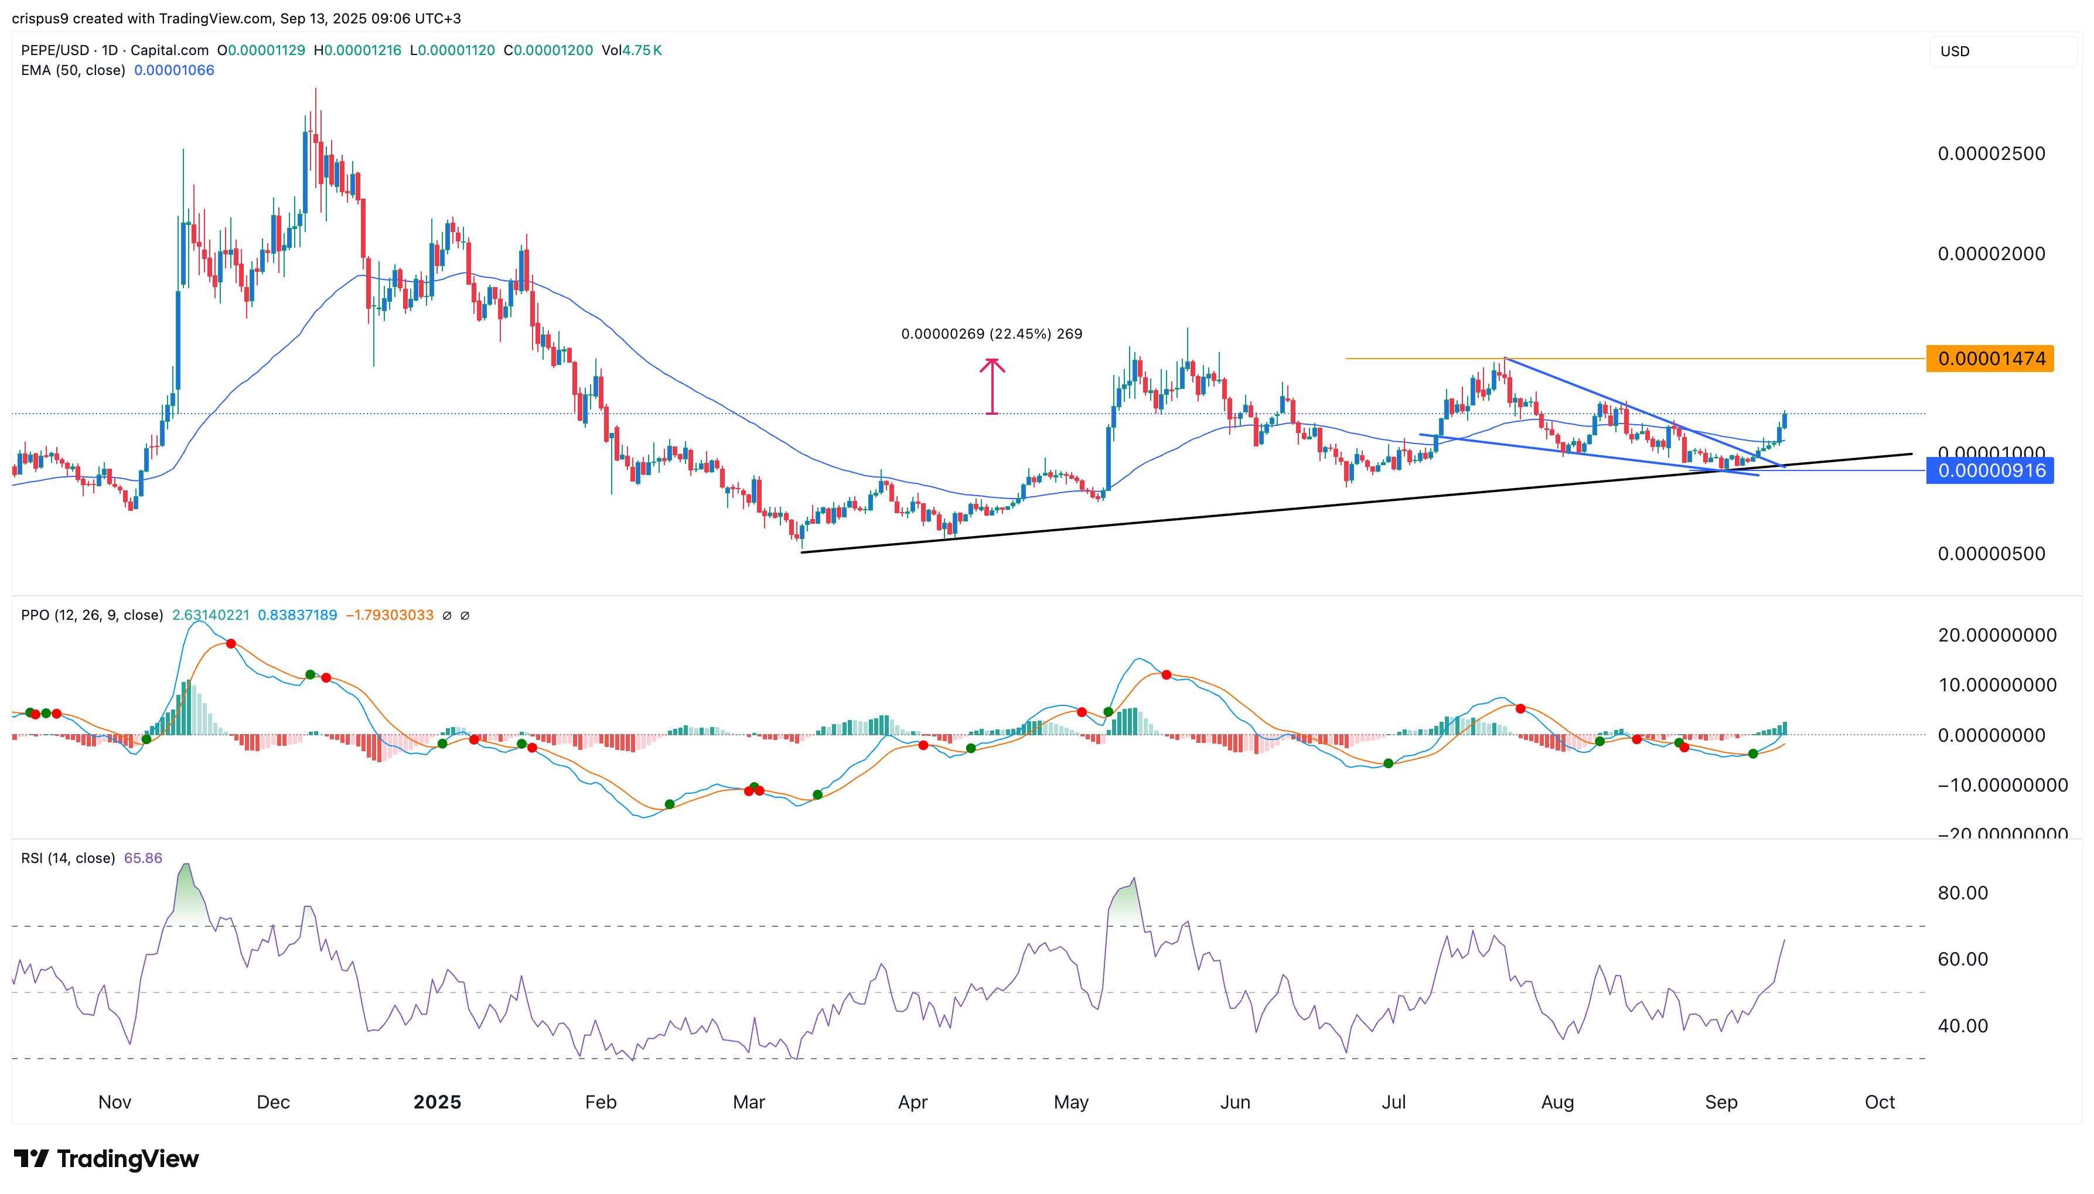Click the Capital.com exchange label
This screenshot has height=1194, width=2094.
point(170,50)
